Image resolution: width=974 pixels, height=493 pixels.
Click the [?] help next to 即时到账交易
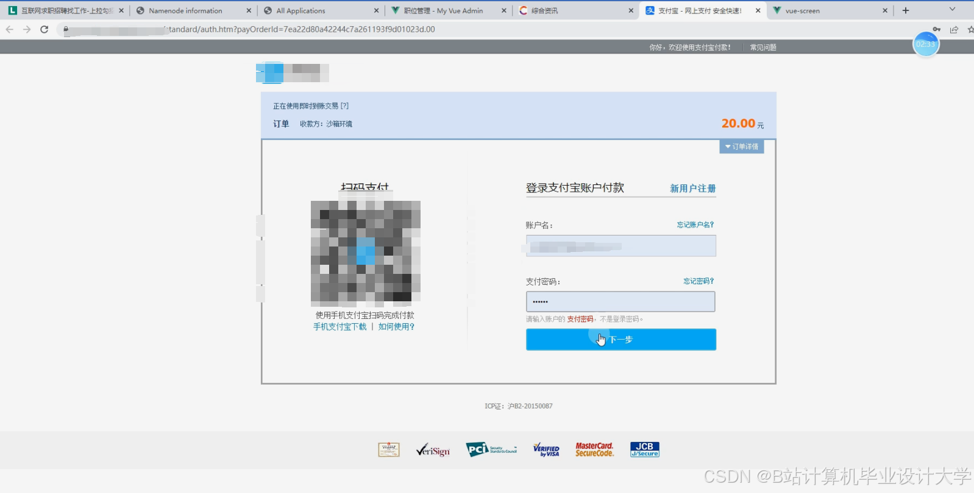click(x=344, y=106)
